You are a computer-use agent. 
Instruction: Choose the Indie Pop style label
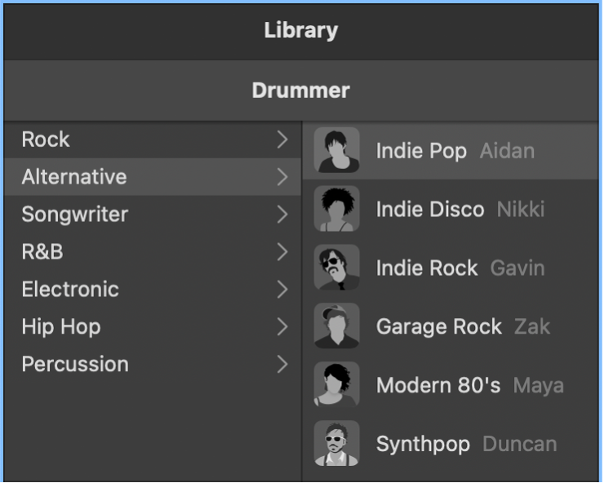coord(421,151)
